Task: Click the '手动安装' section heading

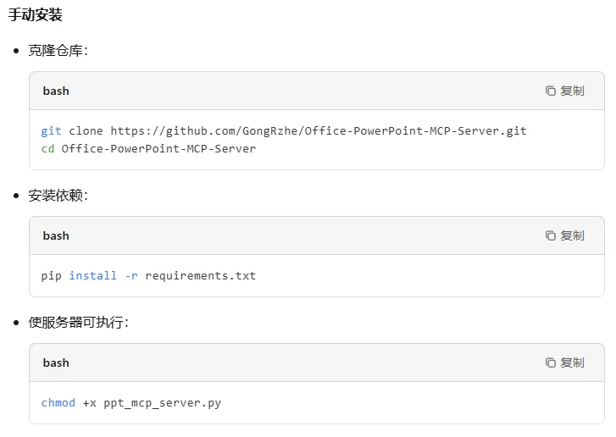Action: pos(36,15)
